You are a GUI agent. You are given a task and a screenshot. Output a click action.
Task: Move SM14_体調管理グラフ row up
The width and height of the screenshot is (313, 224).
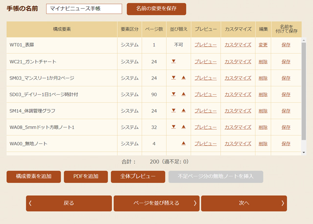[183, 110]
